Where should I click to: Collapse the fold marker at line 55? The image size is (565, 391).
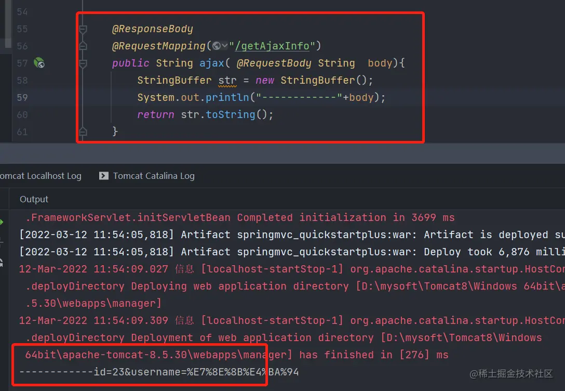83,29
